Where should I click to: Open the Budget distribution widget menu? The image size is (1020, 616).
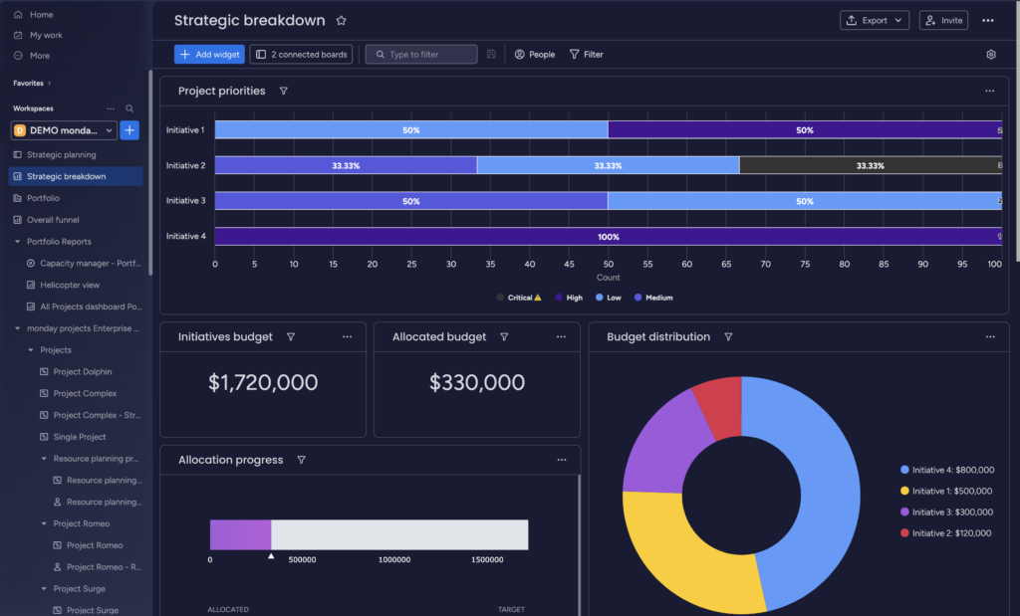[990, 336]
